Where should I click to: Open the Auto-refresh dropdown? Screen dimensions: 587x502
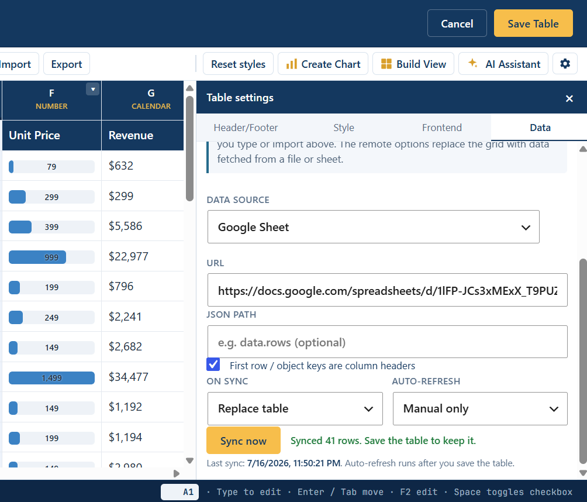(x=480, y=409)
